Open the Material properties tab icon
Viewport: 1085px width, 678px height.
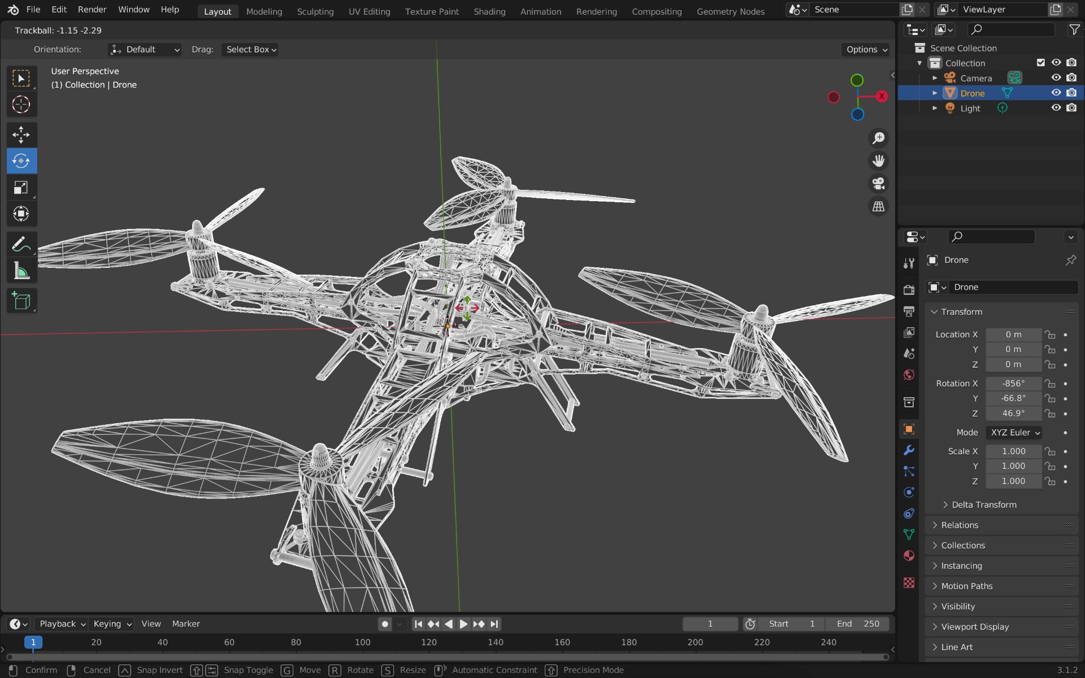click(909, 555)
